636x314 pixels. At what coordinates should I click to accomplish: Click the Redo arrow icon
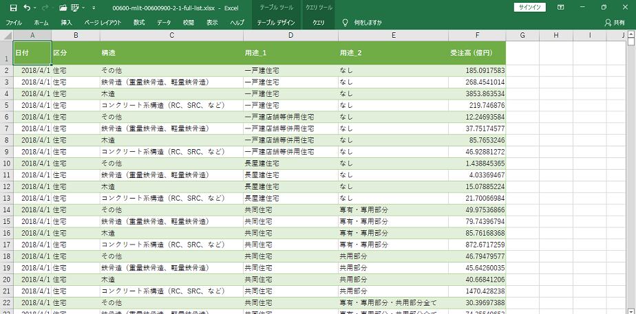click(x=45, y=8)
